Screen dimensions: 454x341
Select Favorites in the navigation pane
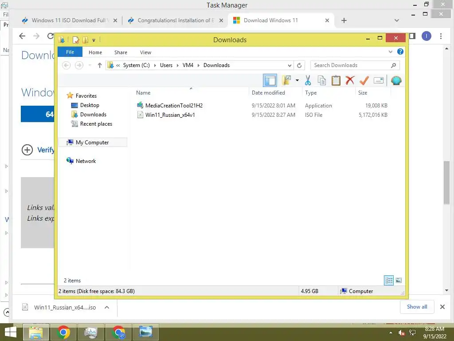pyautogui.click(x=86, y=96)
